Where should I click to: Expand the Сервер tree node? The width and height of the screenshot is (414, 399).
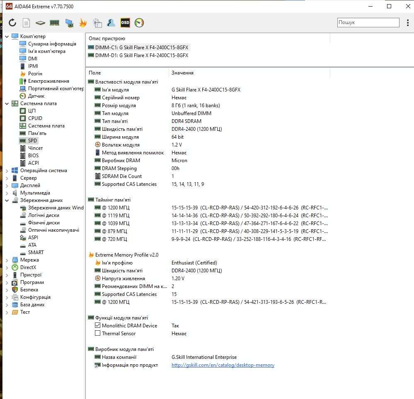pyautogui.click(x=7, y=178)
